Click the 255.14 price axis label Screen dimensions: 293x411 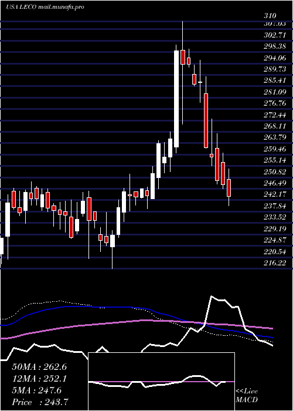click(275, 160)
